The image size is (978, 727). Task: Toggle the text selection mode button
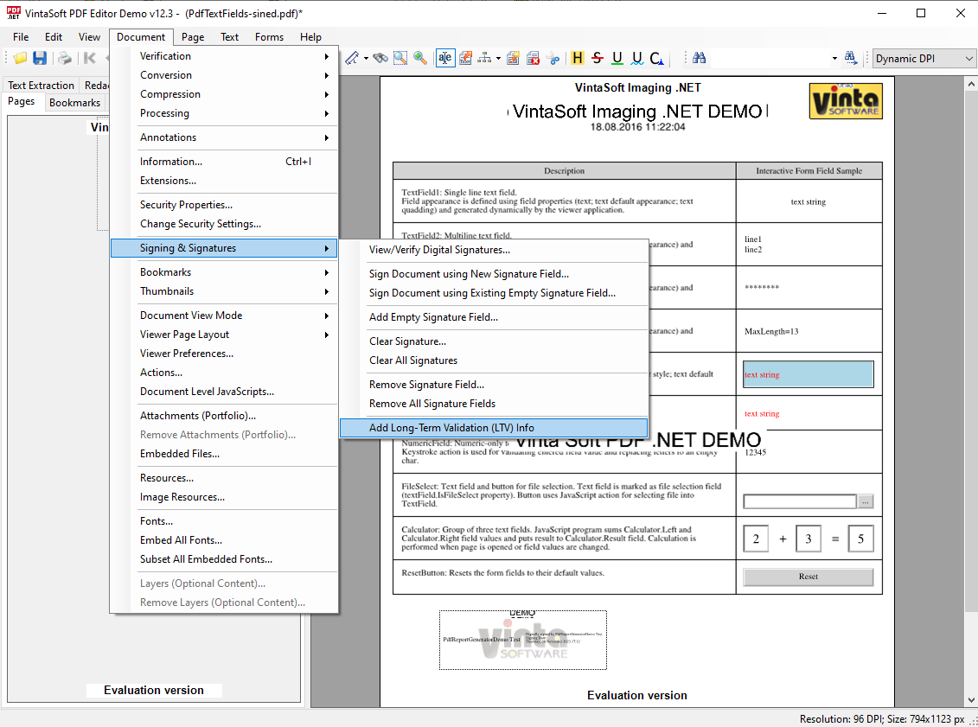point(444,58)
